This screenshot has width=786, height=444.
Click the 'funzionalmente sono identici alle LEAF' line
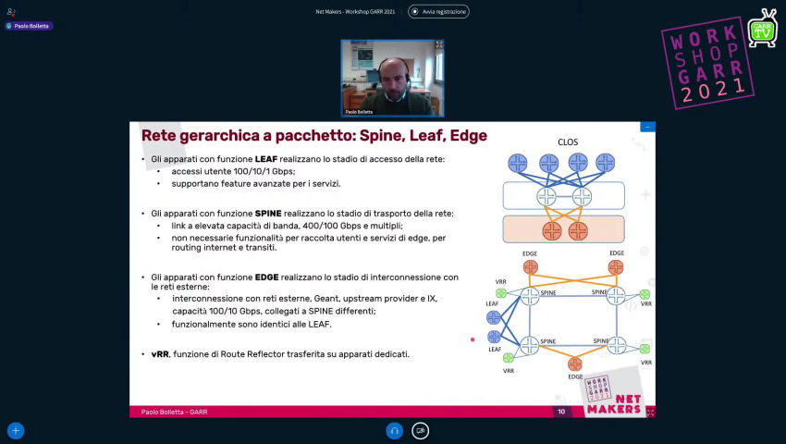[x=252, y=324]
